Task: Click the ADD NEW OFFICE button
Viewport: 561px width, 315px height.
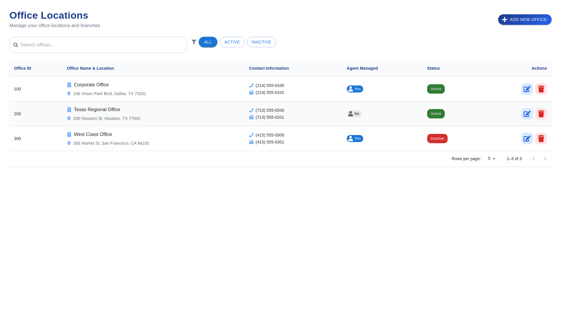Action: 525,20
